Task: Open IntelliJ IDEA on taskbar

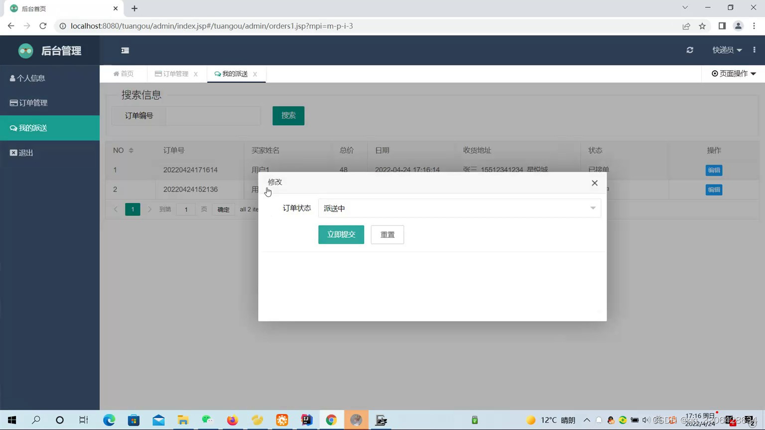Action: [x=306, y=420]
